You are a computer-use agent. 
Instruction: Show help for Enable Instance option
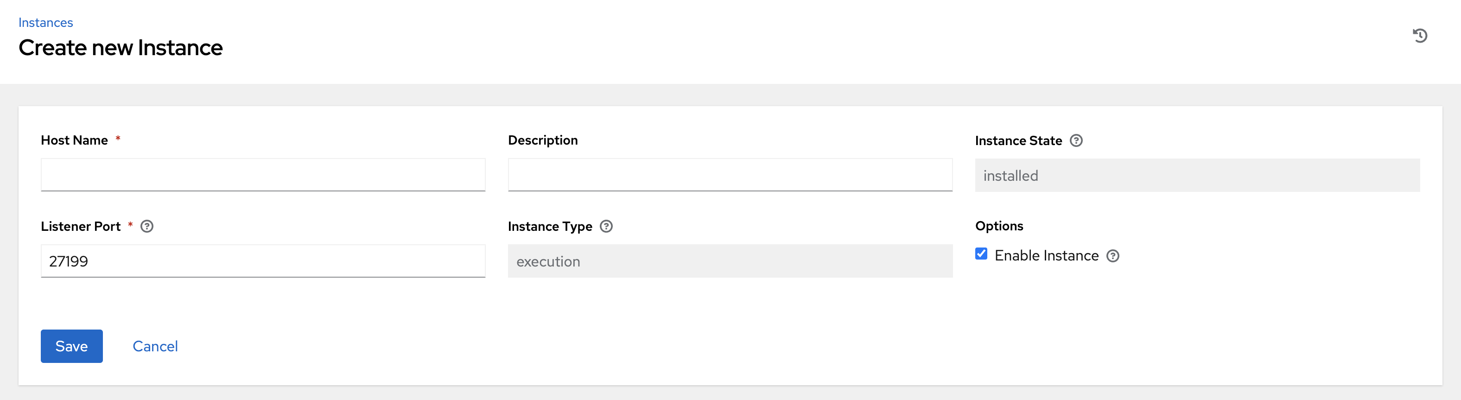[1113, 256]
